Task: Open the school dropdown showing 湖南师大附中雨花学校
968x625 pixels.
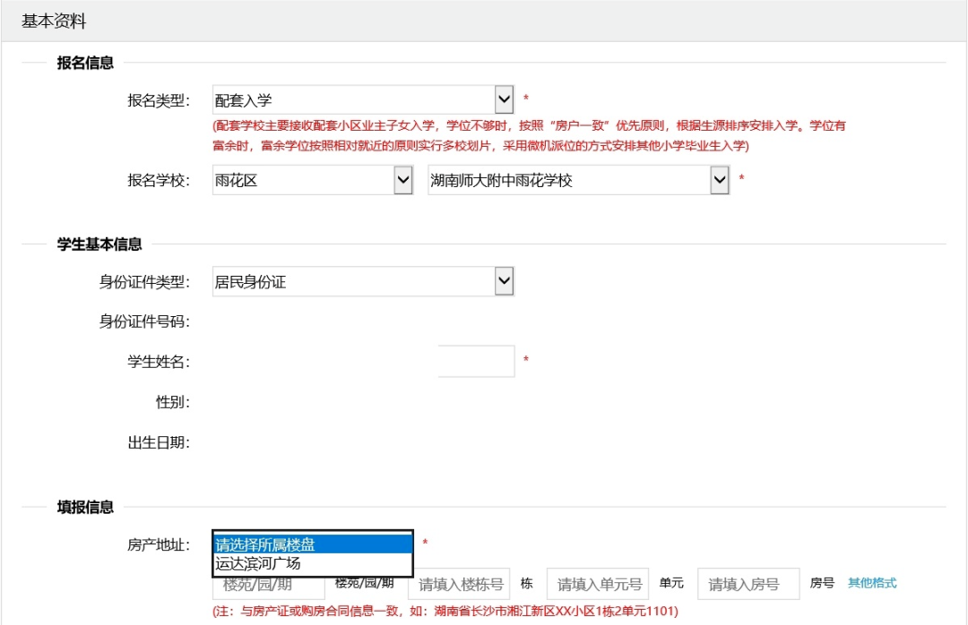Action: click(578, 180)
